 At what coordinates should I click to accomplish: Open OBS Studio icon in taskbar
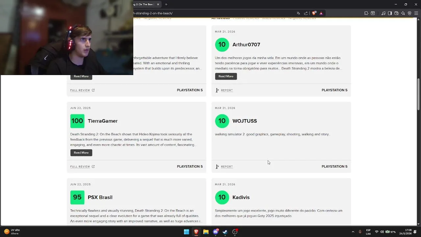[x=235, y=232]
